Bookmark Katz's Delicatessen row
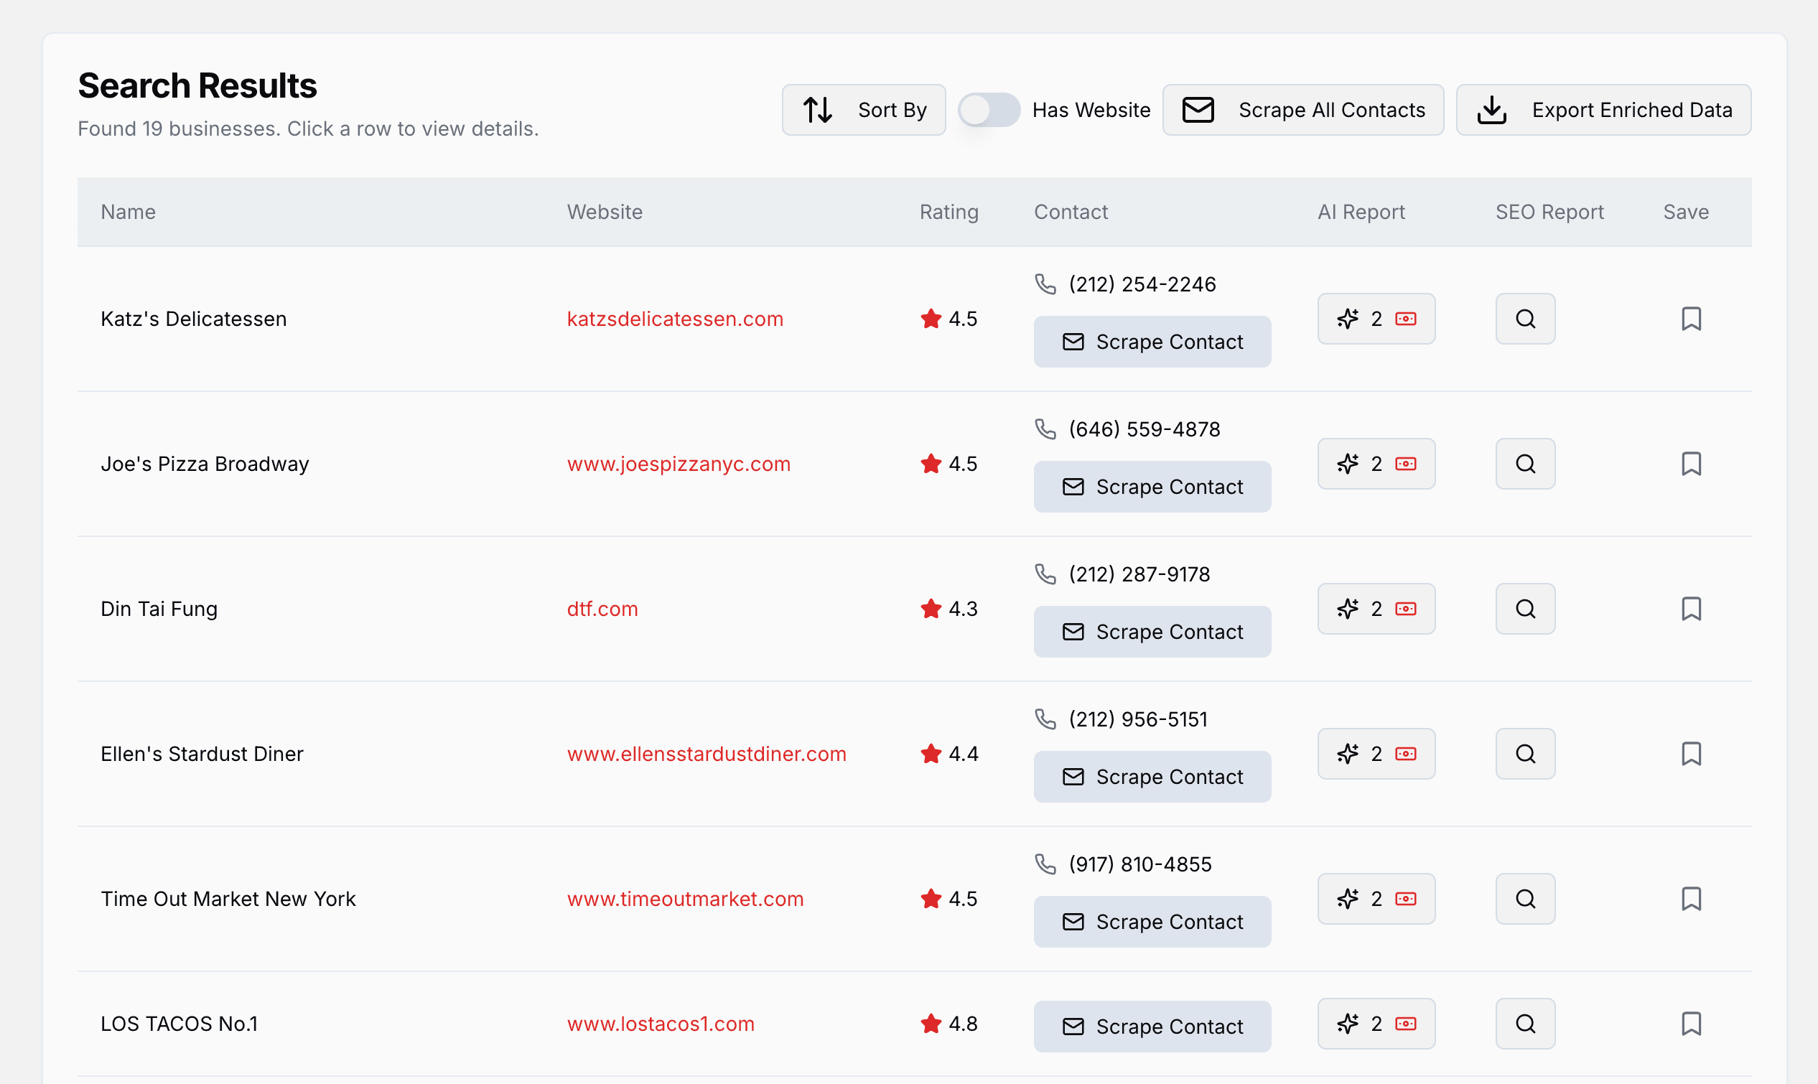The height and width of the screenshot is (1084, 1818). point(1691,319)
